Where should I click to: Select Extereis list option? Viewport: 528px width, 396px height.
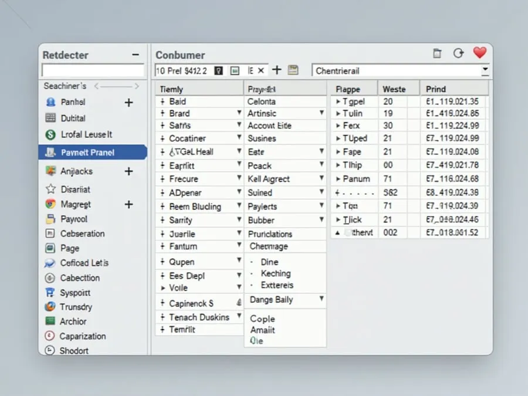click(x=277, y=285)
